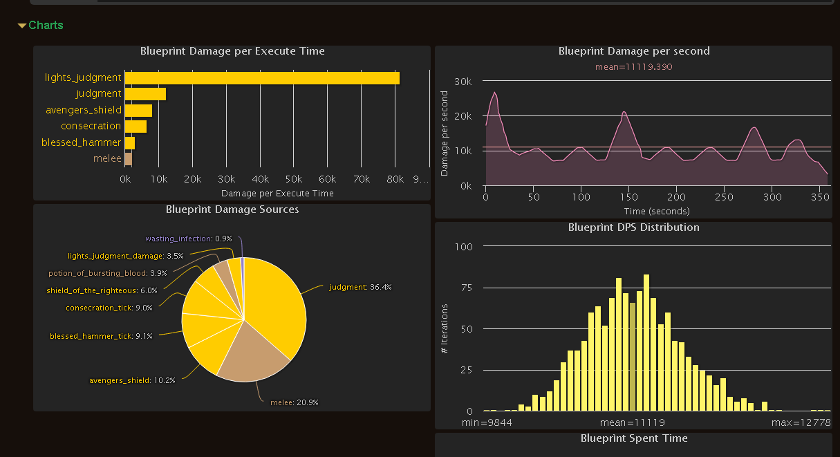
Task: Select the lights_judgment_damage 3.5% pie label
Action: (125, 256)
